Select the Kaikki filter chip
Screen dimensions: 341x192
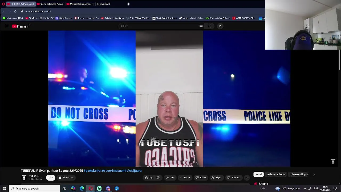tap(258, 174)
